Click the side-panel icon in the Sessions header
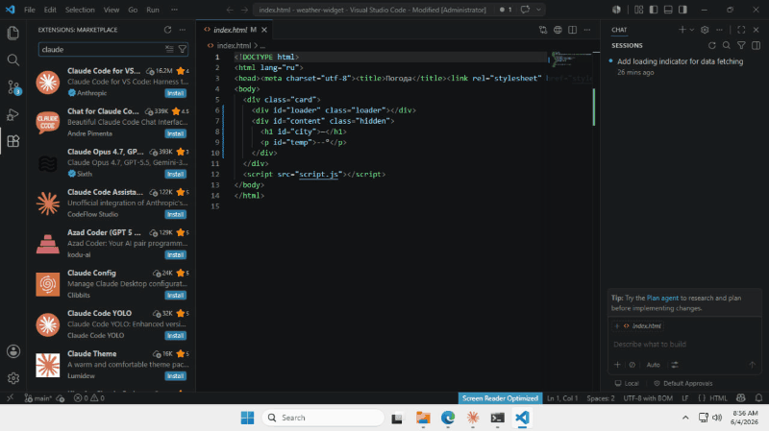The width and height of the screenshot is (769, 431). pos(756,45)
